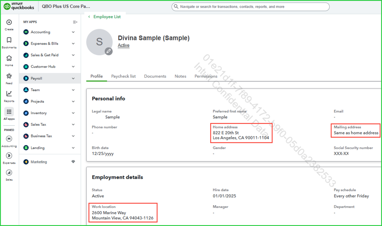Click the Active status link
The width and height of the screenshot is (382, 226).
point(124,45)
